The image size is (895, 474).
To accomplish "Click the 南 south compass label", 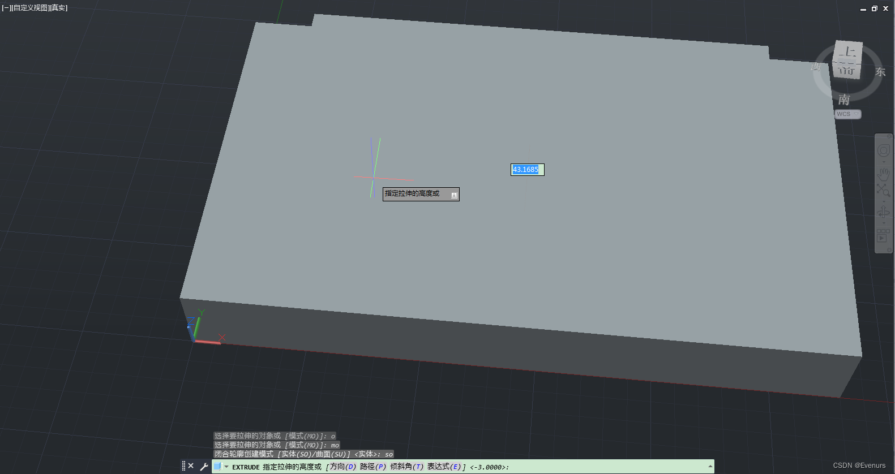I will point(844,100).
